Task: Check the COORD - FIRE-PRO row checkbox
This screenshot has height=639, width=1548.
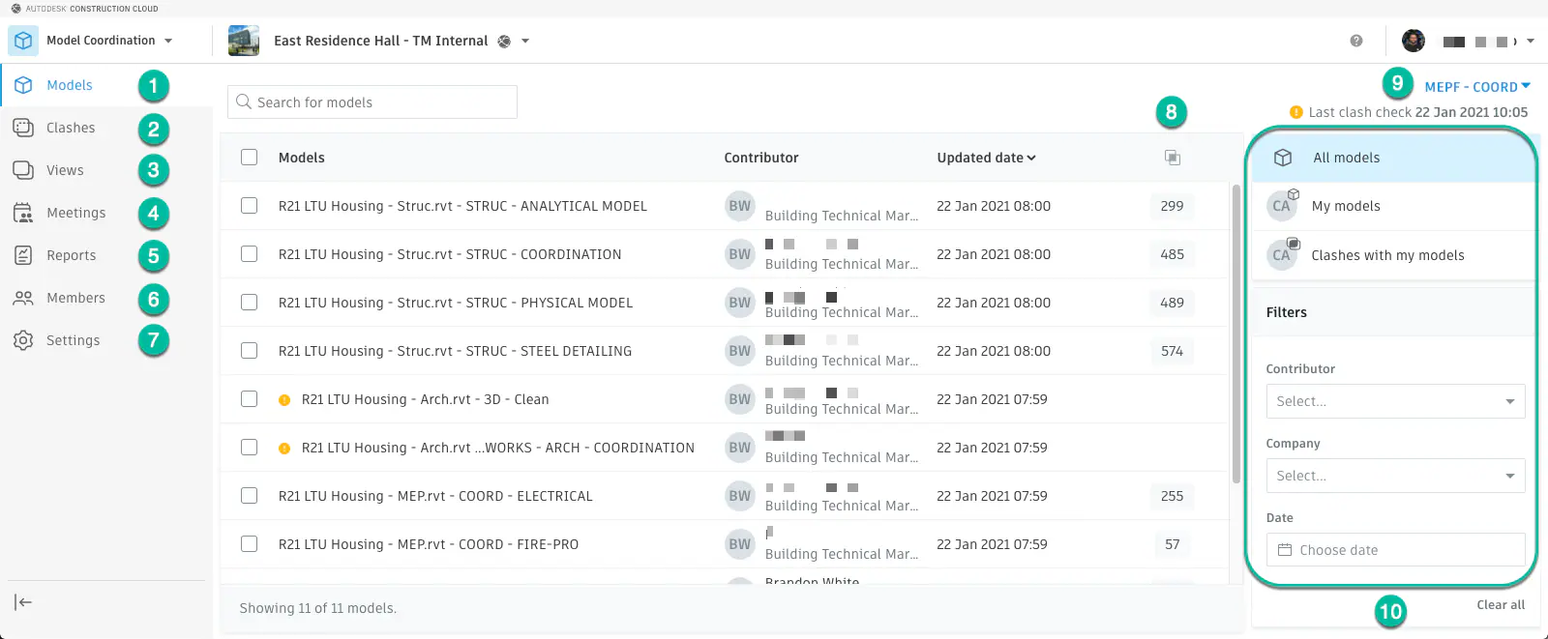Action: [x=250, y=543]
